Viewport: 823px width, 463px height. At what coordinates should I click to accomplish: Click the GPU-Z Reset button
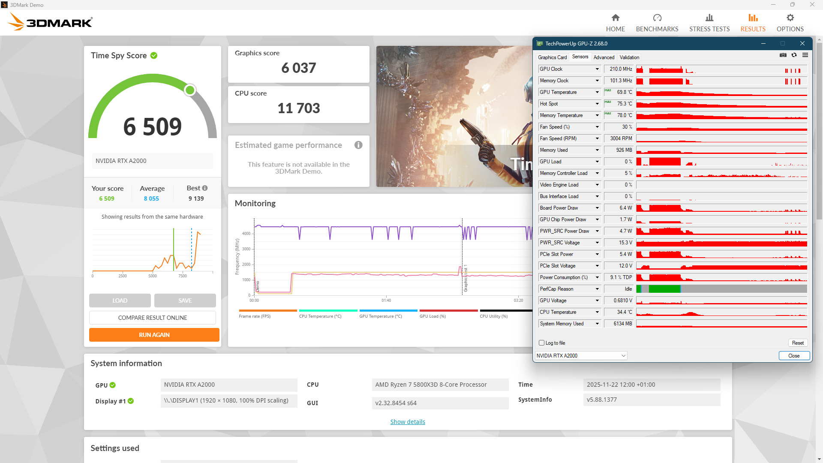[x=797, y=343]
